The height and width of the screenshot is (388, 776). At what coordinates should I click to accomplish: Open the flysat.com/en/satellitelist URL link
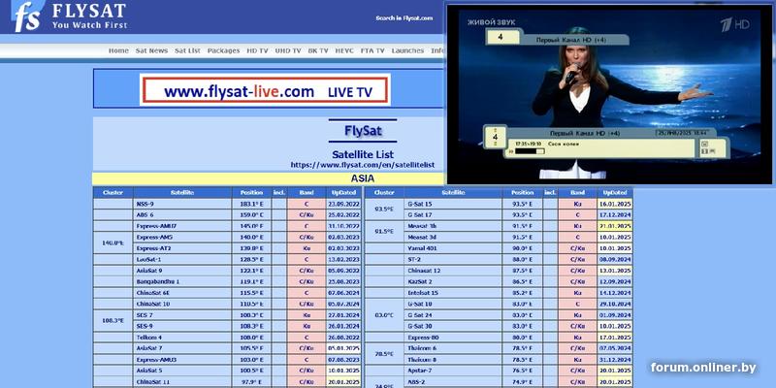363,164
